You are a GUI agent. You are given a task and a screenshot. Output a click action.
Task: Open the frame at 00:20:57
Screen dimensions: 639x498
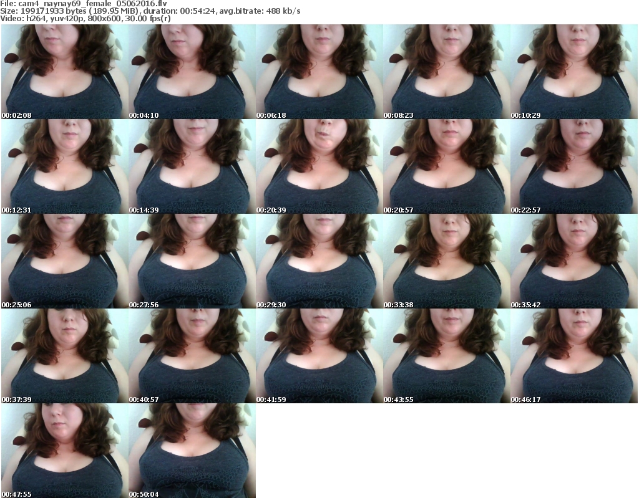(447, 166)
